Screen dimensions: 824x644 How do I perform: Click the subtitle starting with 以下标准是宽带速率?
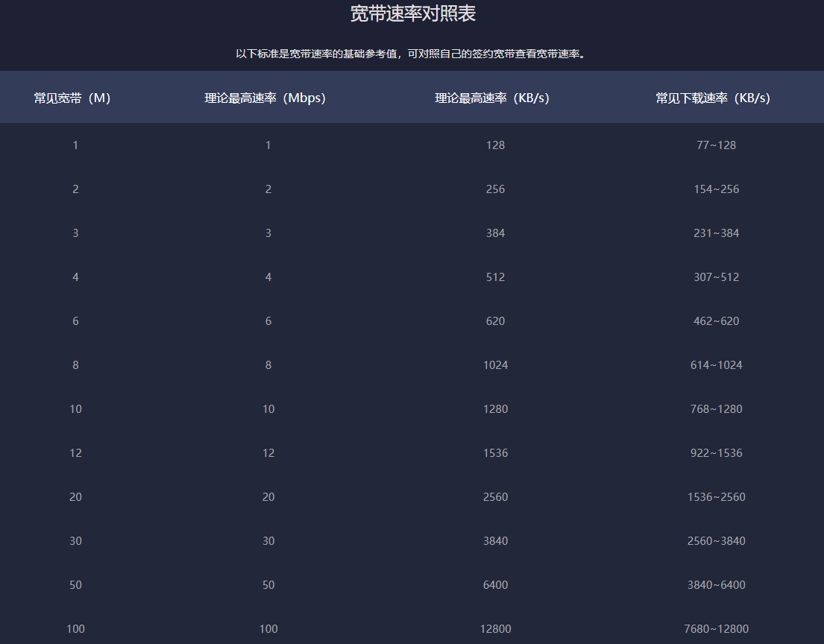point(411,54)
